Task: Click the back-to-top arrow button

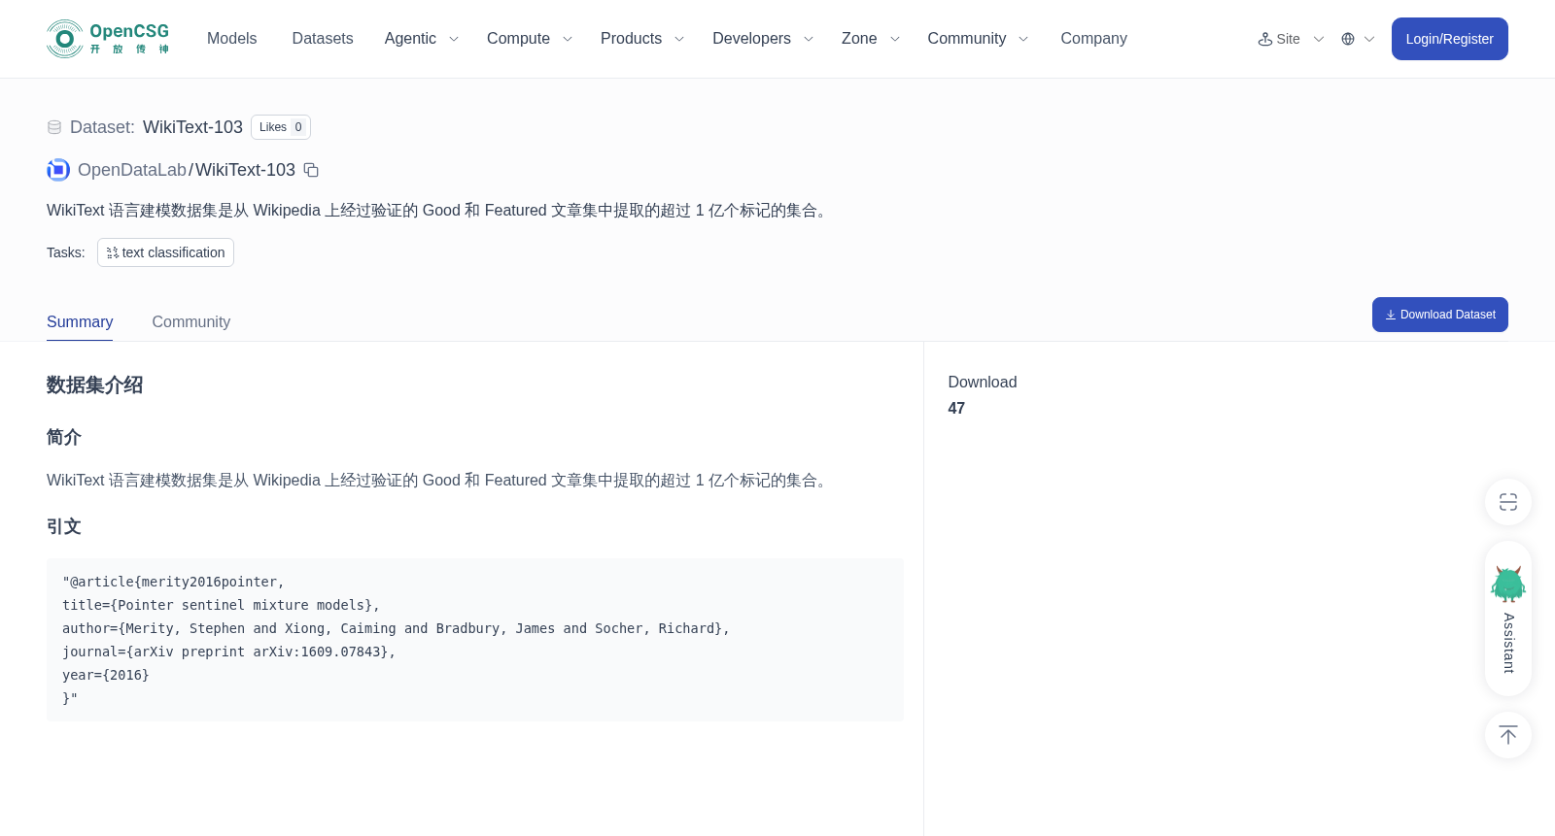Action: click(1508, 735)
